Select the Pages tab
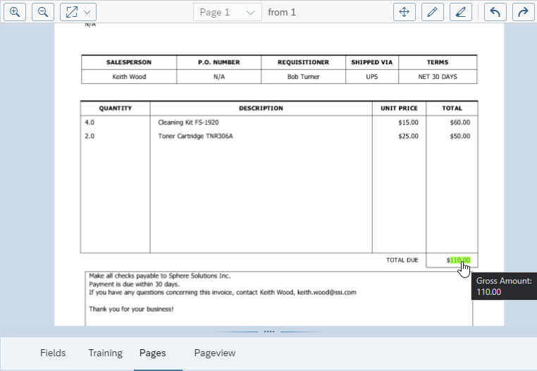 153,353
